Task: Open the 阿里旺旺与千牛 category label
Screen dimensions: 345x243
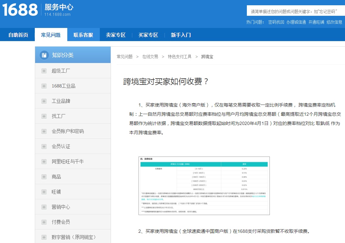Action: click(x=68, y=162)
